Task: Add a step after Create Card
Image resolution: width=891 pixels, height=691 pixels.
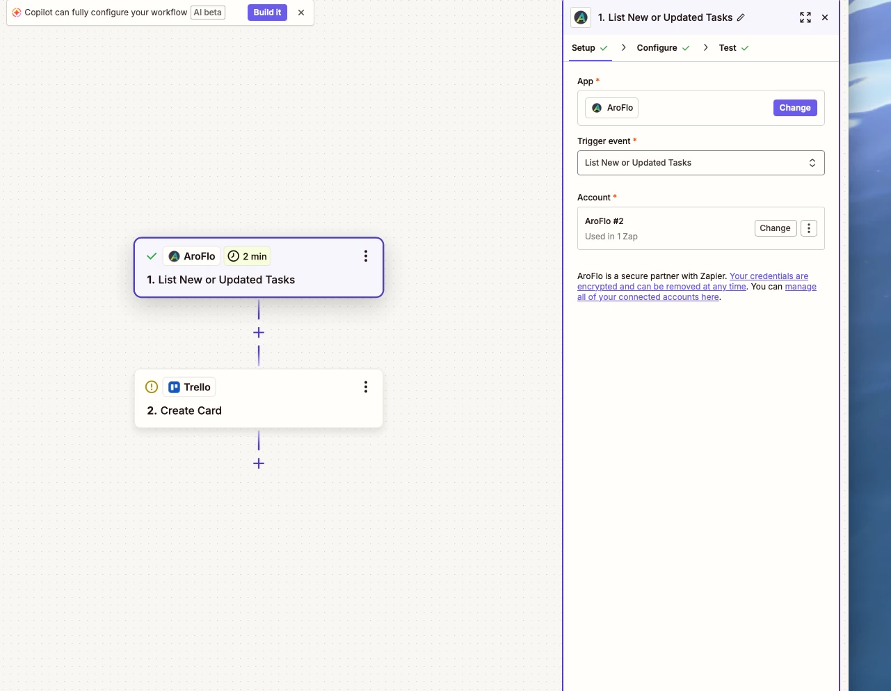Action: 259,463
